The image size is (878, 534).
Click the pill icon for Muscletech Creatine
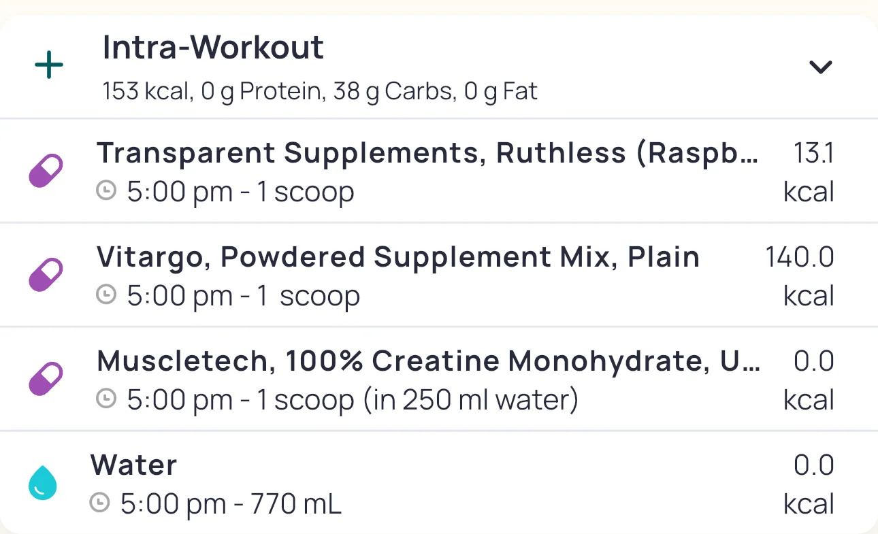(x=46, y=379)
